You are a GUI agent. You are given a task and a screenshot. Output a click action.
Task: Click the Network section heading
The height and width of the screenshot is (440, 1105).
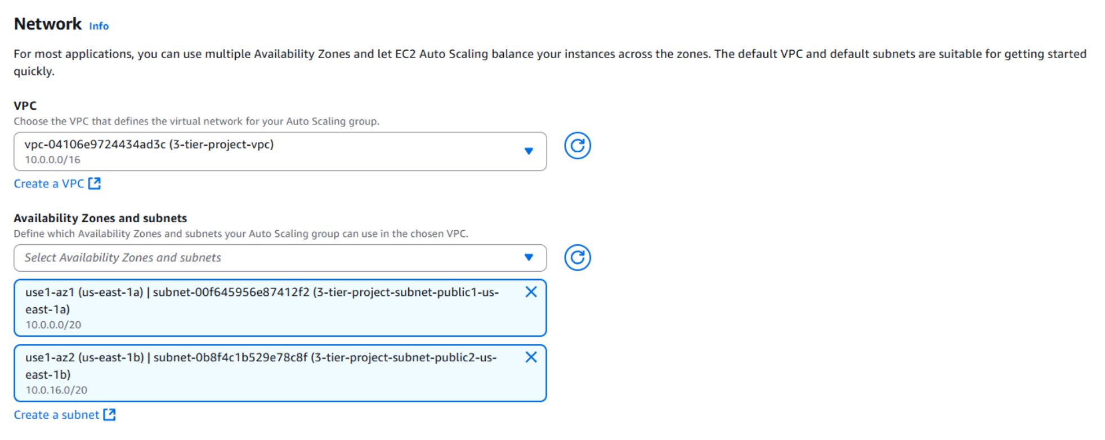48,24
